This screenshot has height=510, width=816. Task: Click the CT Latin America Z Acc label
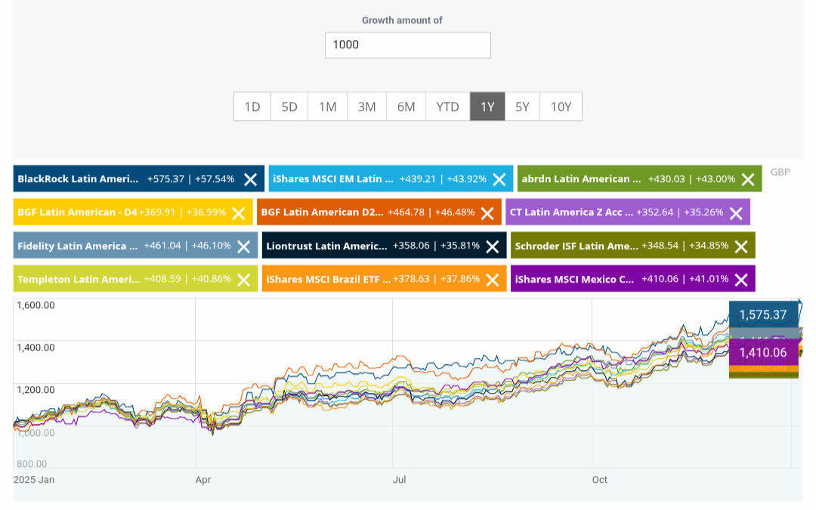click(x=571, y=212)
